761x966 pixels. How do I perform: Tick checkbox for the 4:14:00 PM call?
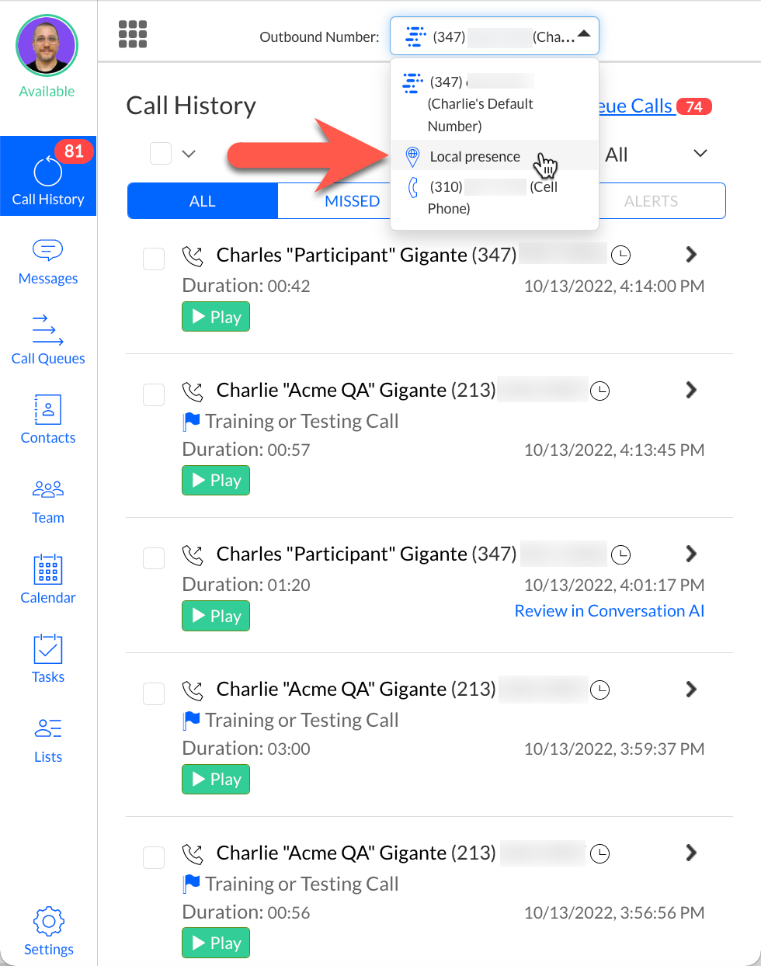click(x=154, y=259)
